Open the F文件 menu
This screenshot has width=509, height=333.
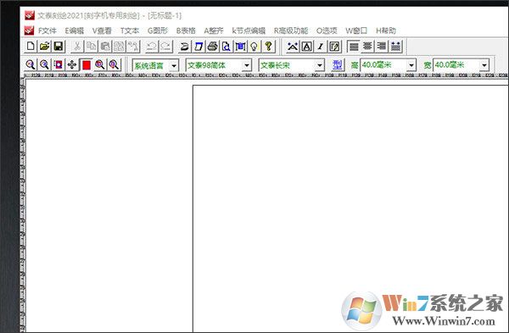tap(48, 31)
